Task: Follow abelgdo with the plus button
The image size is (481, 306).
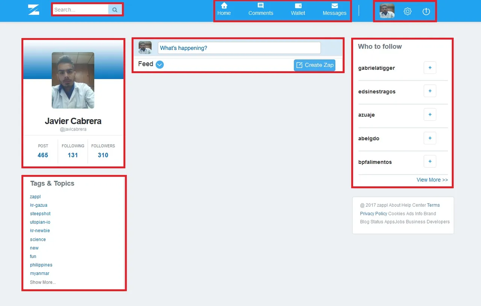Action: click(x=430, y=138)
